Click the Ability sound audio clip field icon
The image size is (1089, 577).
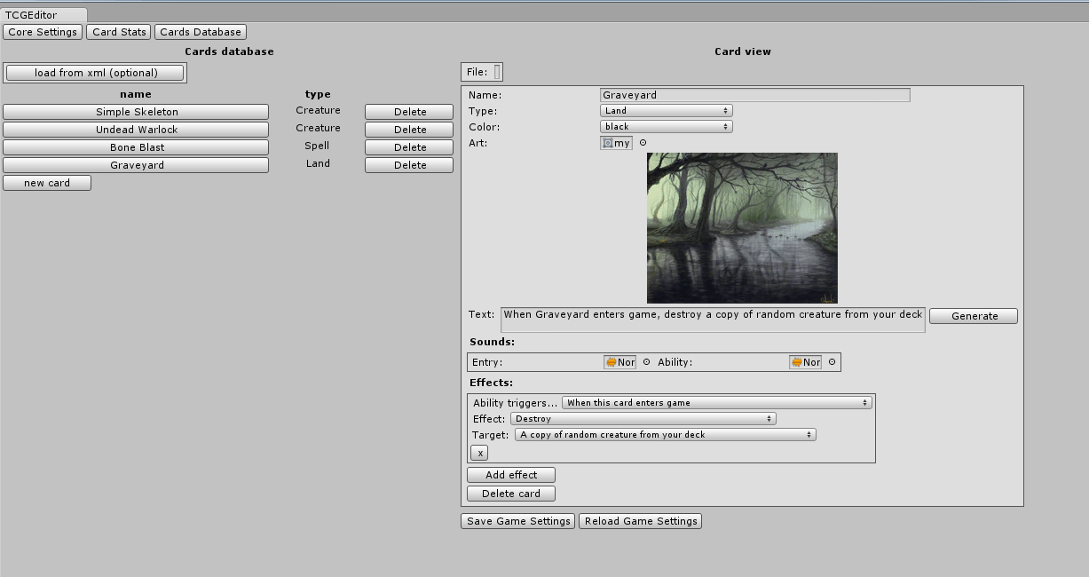tap(804, 361)
